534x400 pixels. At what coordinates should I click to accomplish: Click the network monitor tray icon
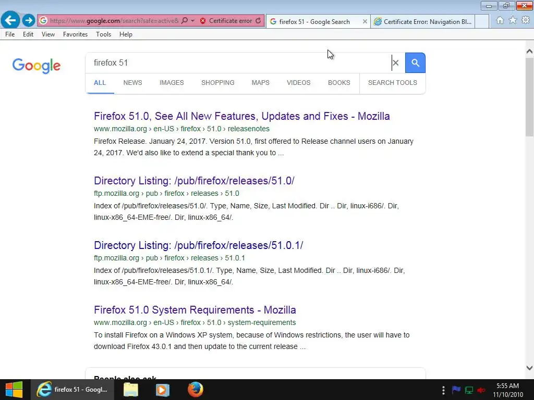point(469,390)
